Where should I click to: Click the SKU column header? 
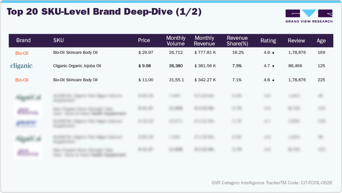coord(58,40)
